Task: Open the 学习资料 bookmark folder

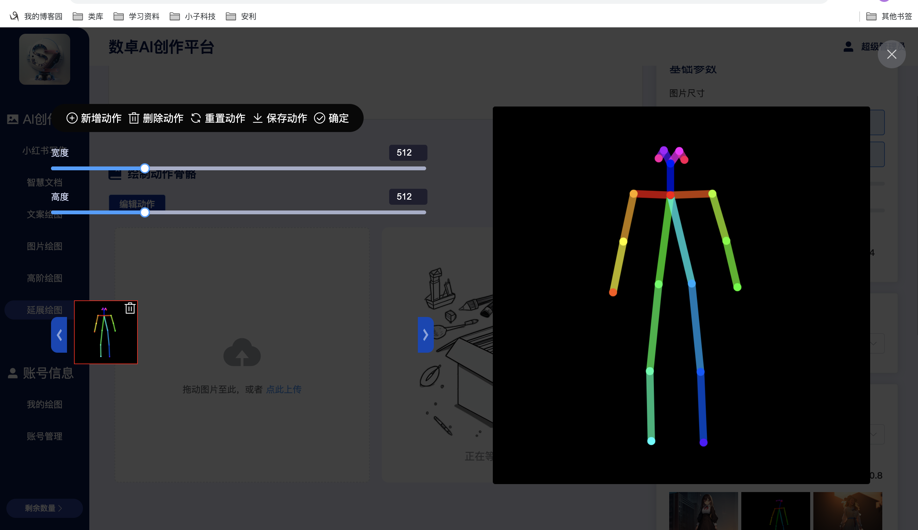Action: 137,16
